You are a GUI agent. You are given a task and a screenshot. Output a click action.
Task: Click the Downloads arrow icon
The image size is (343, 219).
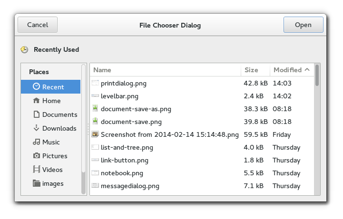pyautogui.click(x=36, y=128)
